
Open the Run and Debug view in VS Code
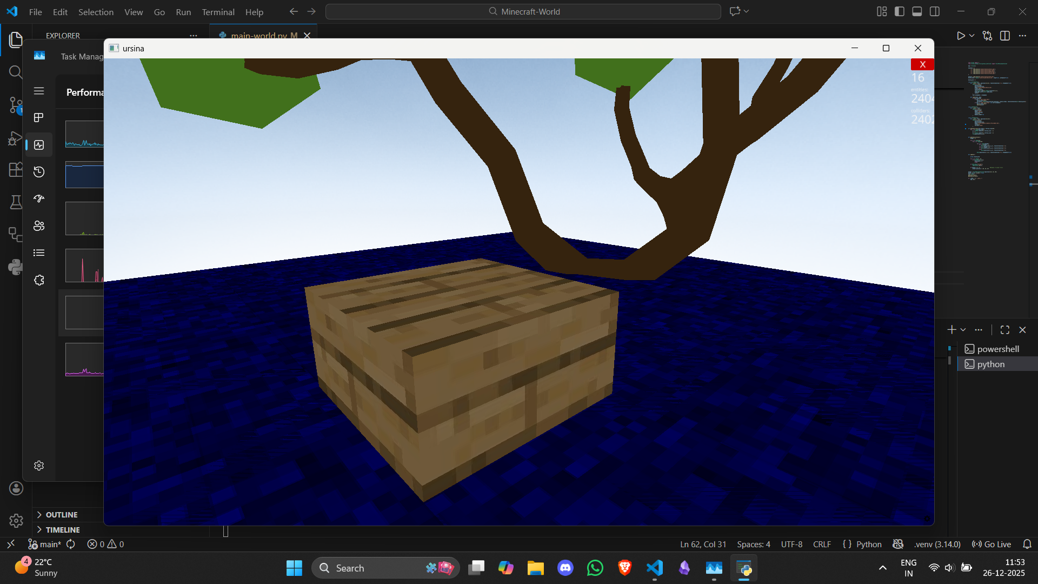tap(16, 138)
